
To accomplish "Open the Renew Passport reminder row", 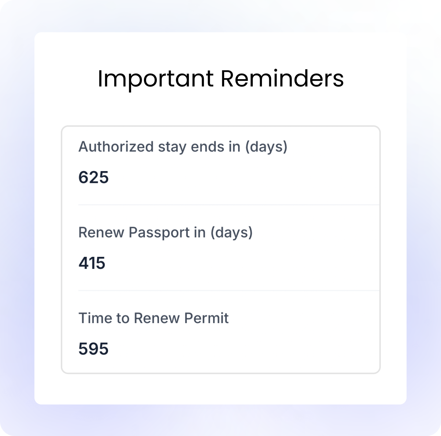I will (221, 248).
